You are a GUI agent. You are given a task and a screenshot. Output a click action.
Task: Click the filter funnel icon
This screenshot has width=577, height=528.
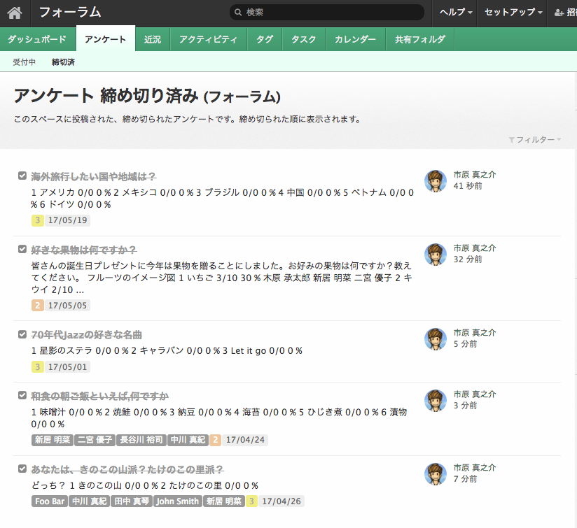pos(511,140)
